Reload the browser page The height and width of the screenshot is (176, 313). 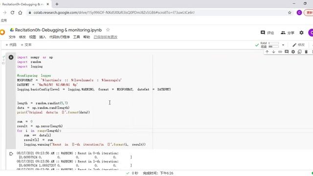[12, 13]
